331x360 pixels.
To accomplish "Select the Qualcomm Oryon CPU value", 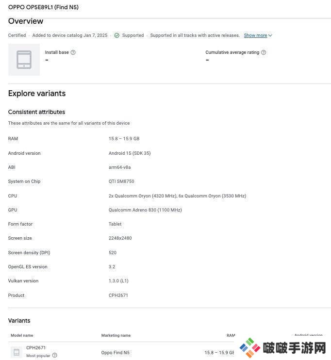I will tap(177, 196).
